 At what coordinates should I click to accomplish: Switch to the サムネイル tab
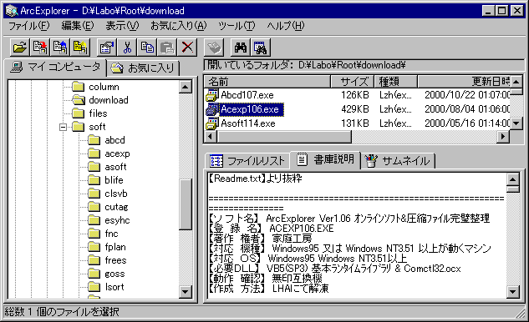click(x=399, y=161)
